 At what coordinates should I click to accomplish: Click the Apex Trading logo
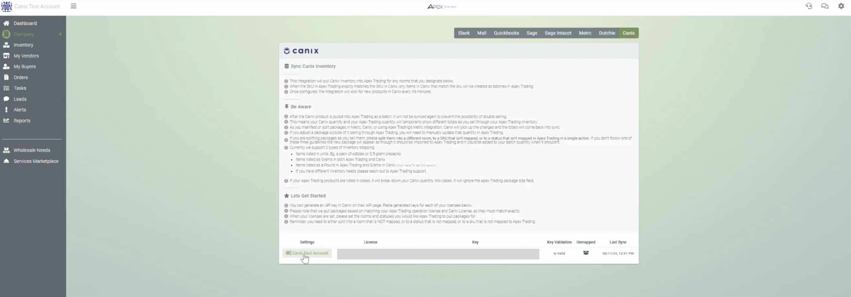click(442, 6)
